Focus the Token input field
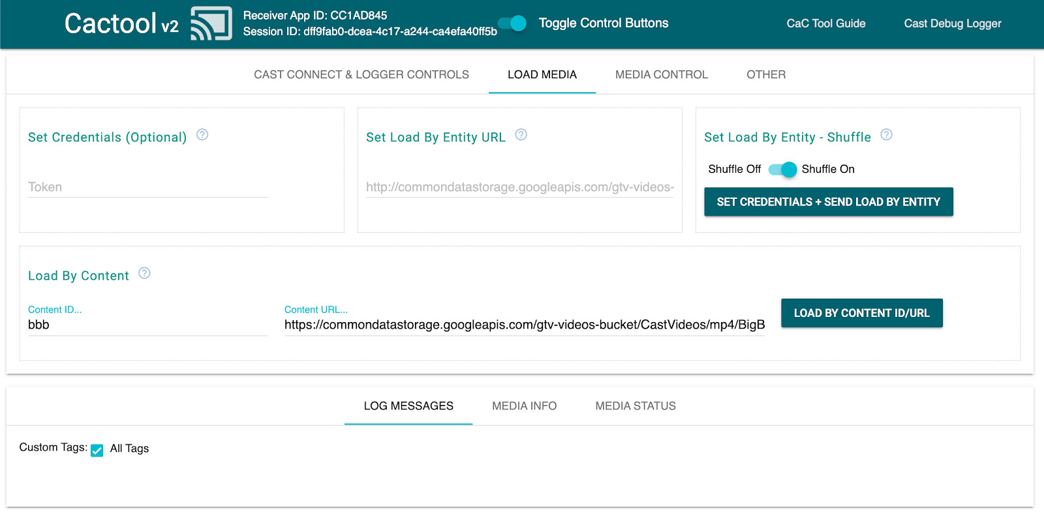 pyautogui.click(x=148, y=187)
